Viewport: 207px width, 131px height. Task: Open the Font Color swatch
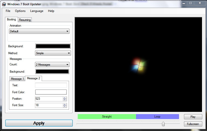(x=51, y=92)
